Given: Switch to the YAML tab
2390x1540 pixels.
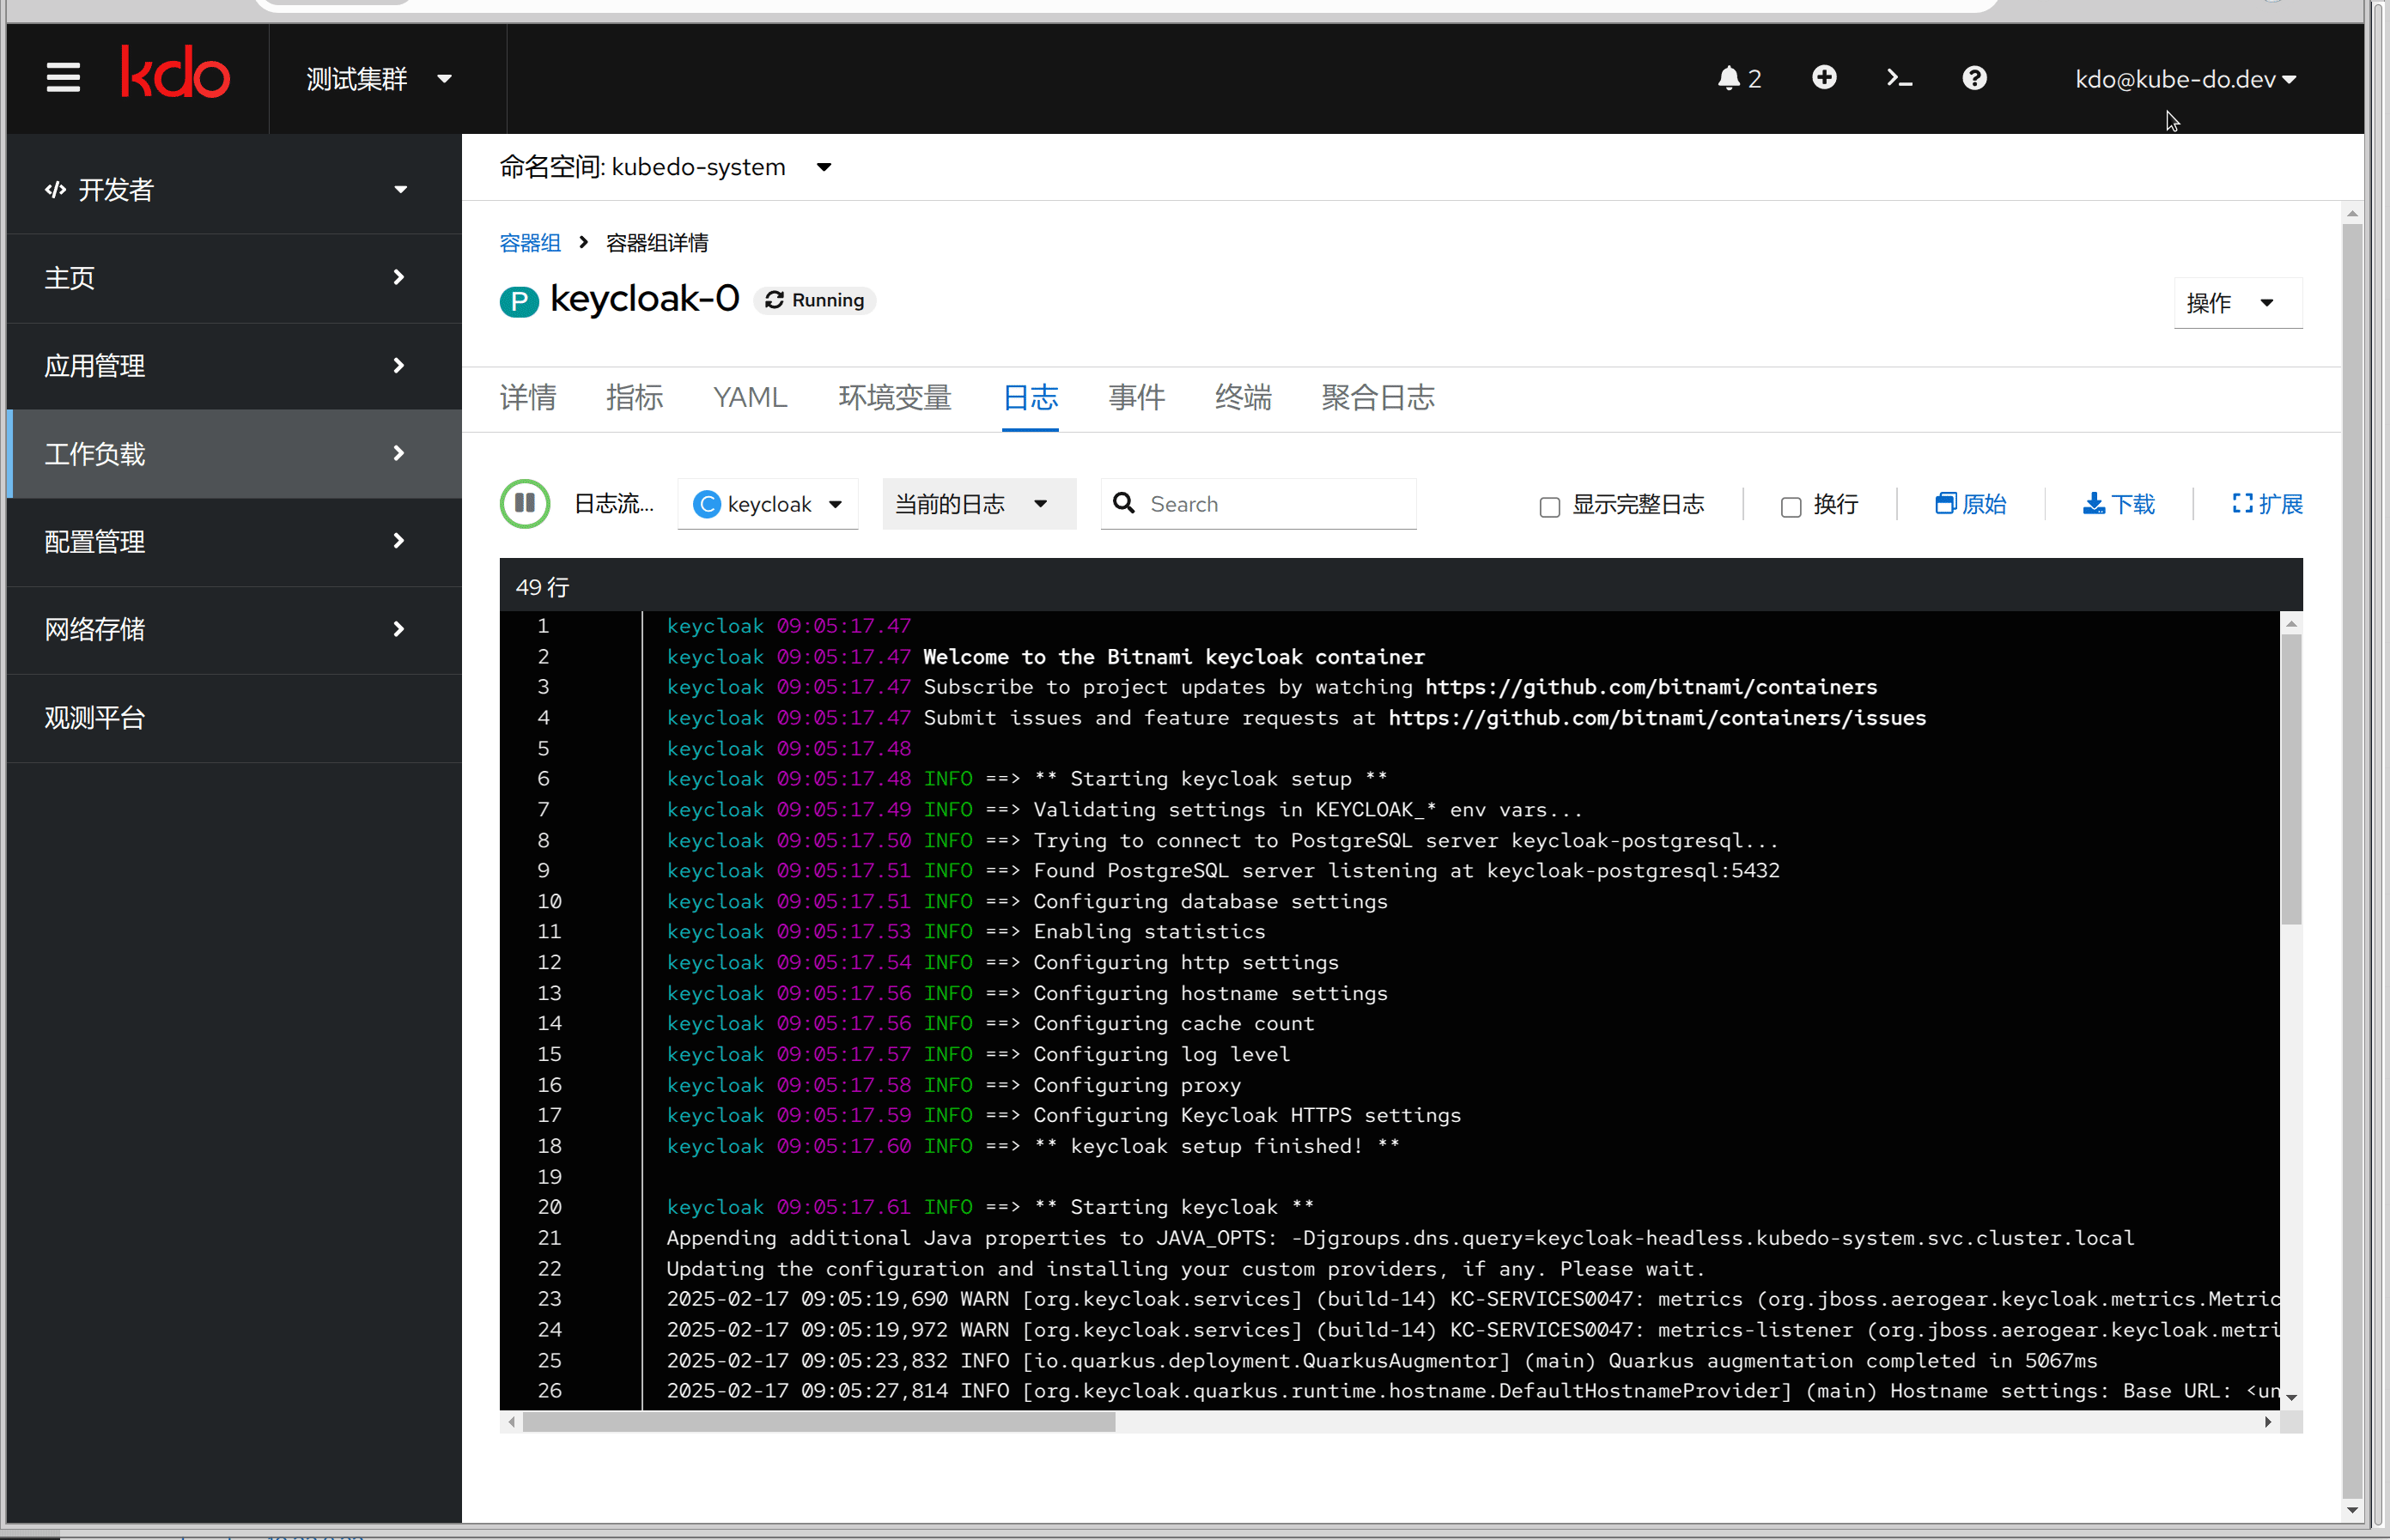Looking at the screenshot, I should tap(750, 398).
